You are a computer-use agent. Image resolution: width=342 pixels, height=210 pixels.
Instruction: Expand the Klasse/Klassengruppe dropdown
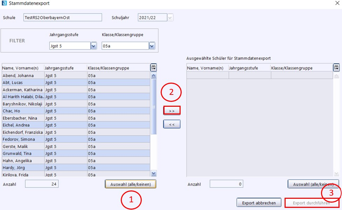pos(152,46)
